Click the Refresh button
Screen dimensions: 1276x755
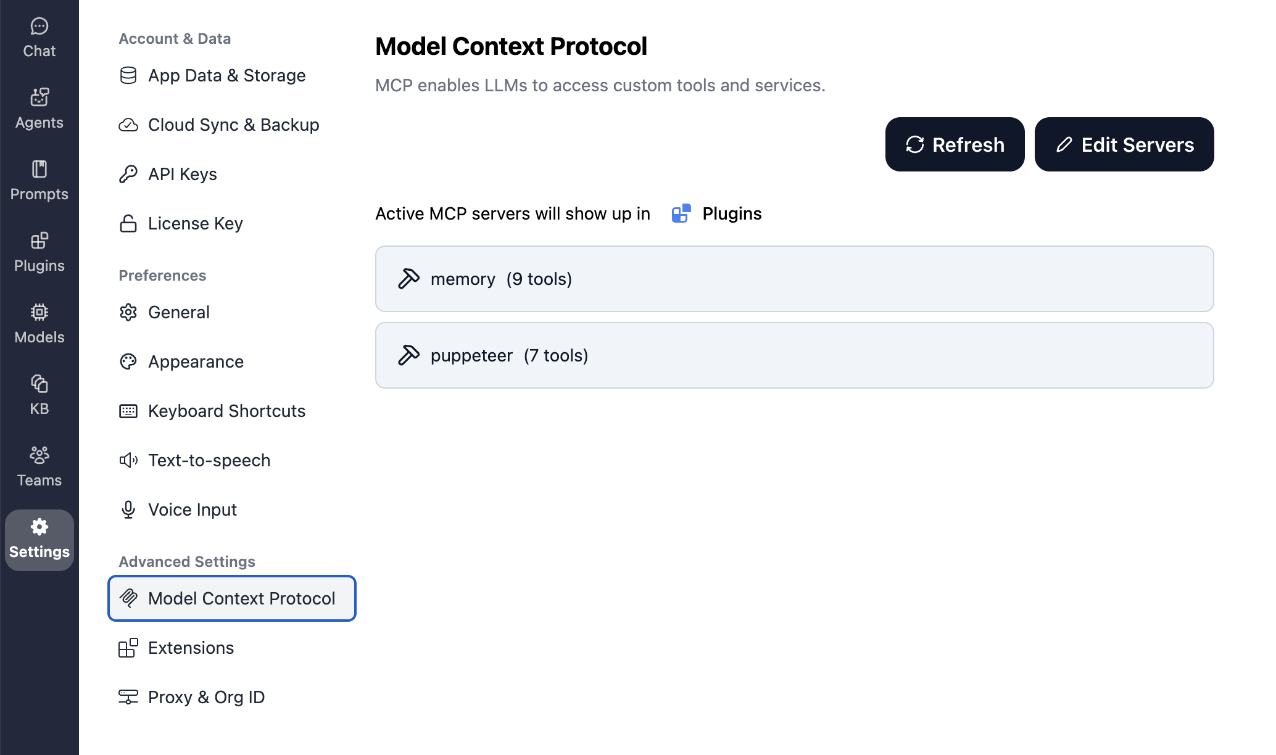click(x=955, y=144)
